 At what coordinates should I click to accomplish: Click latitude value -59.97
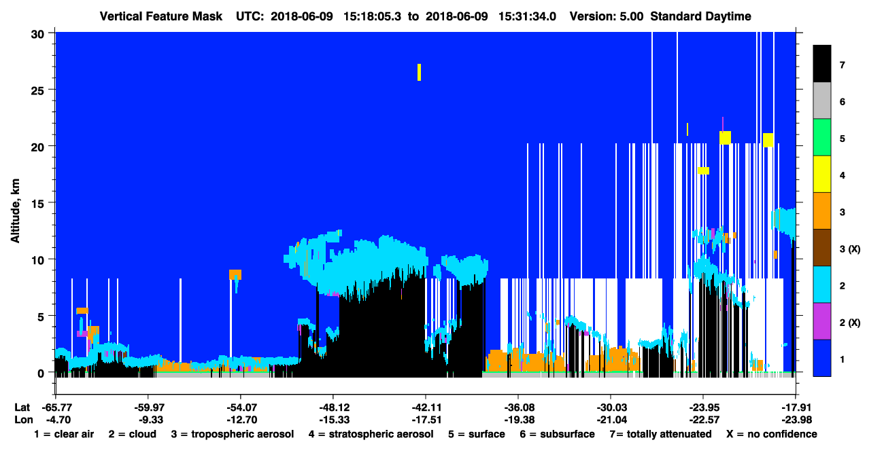(x=148, y=407)
